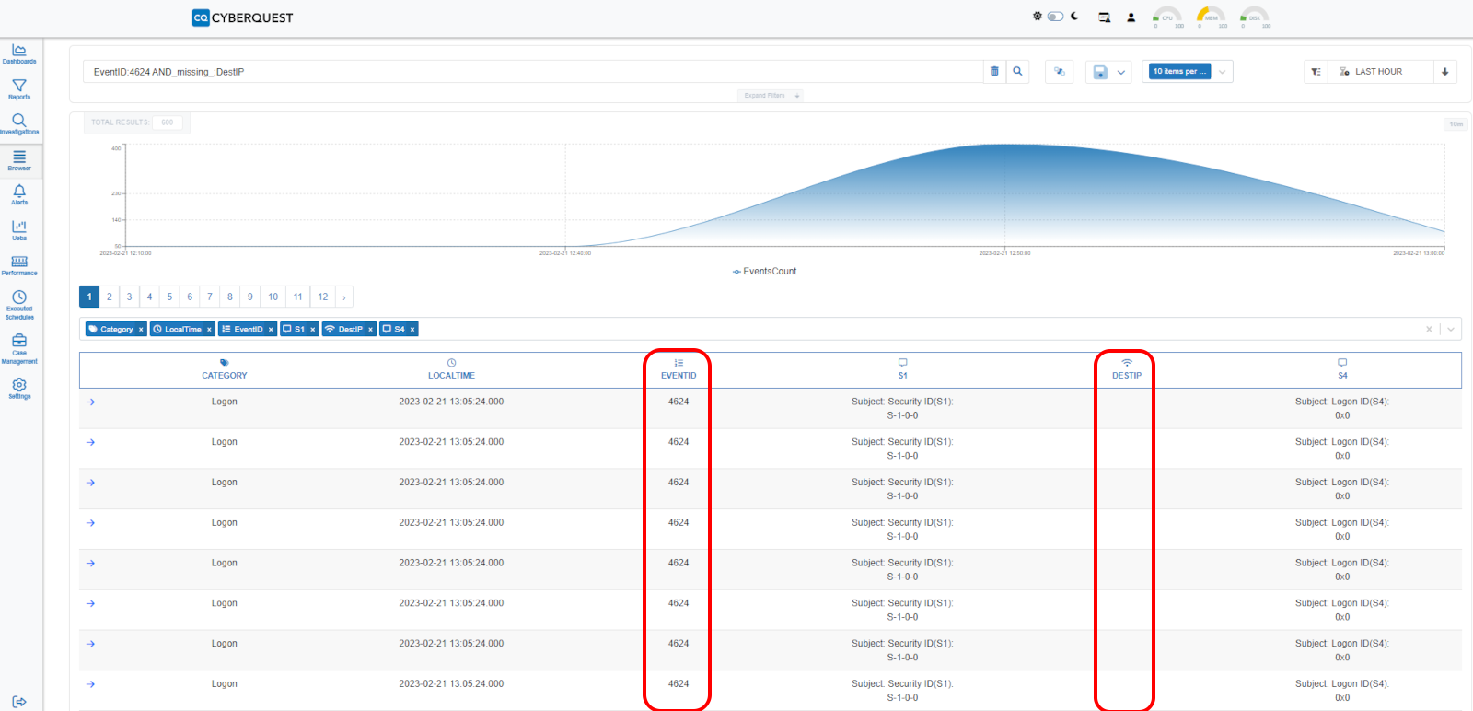Image resolution: width=1473 pixels, height=711 pixels.
Task: Open Reports from the sidebar
Action: pos(19,89)
